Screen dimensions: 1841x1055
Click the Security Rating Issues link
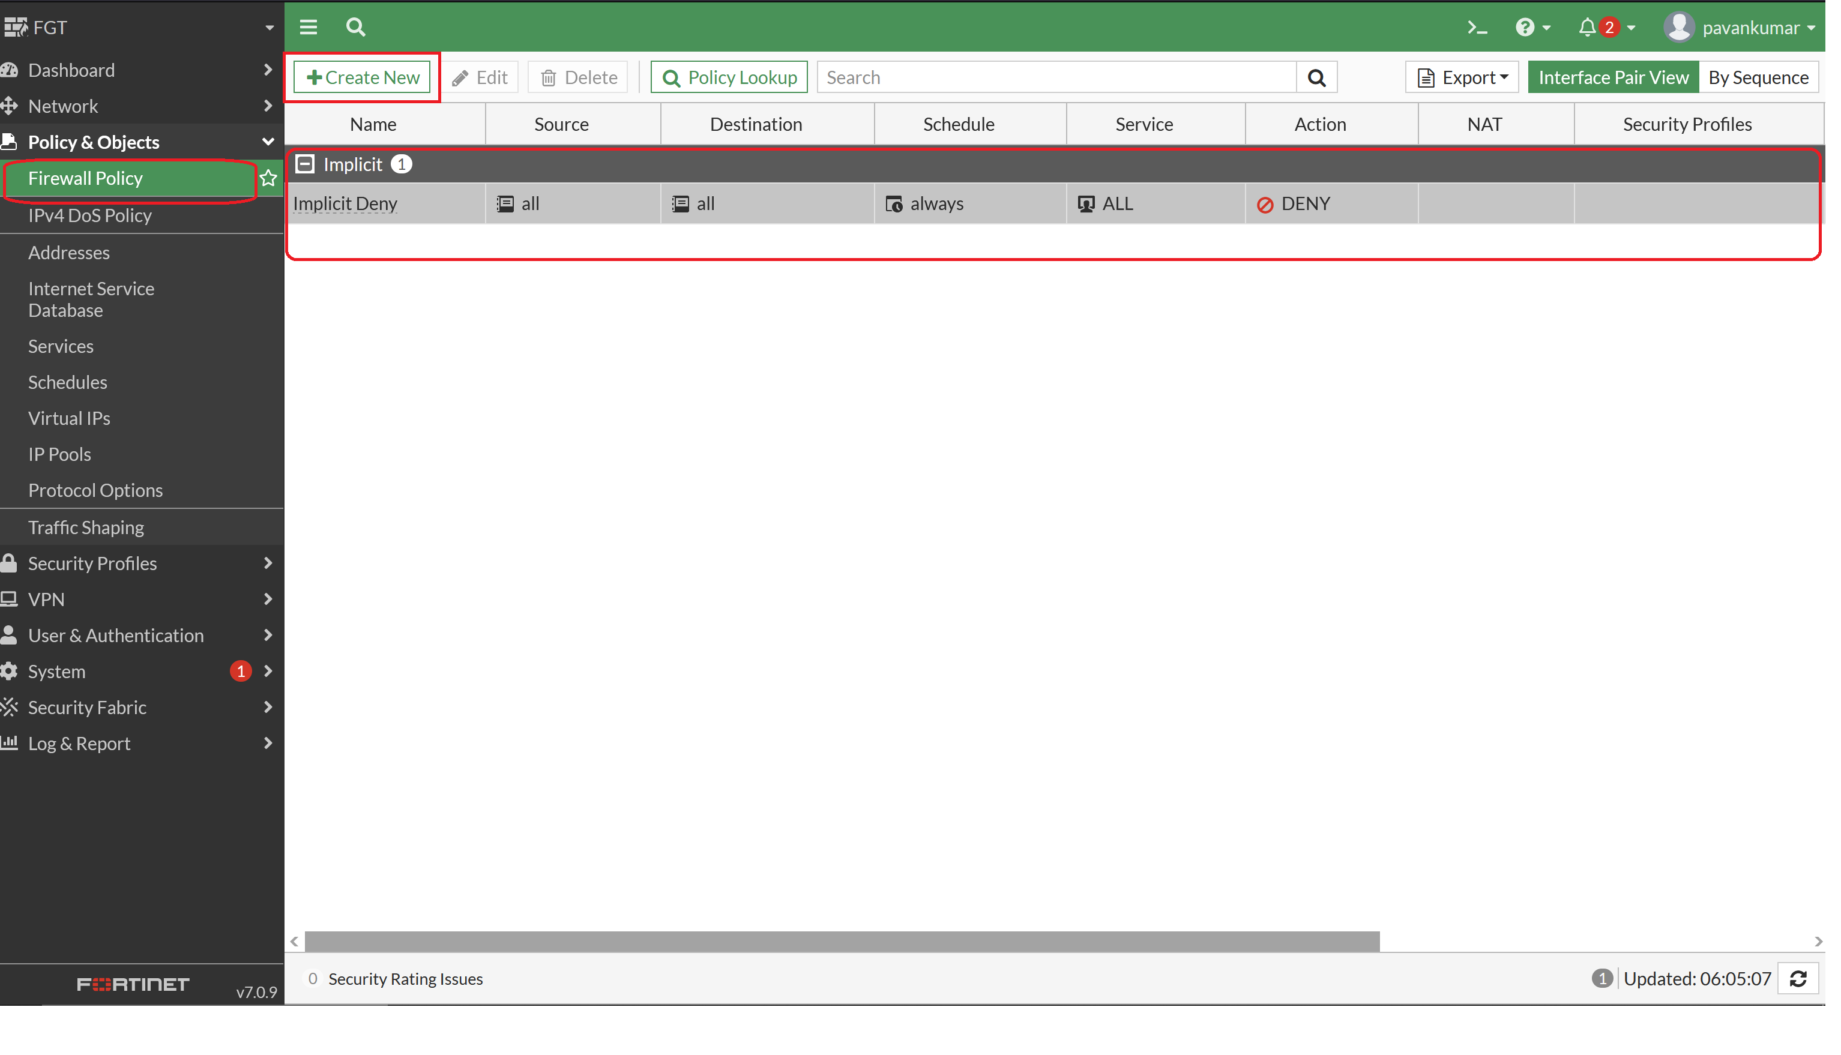click(405, 978)
